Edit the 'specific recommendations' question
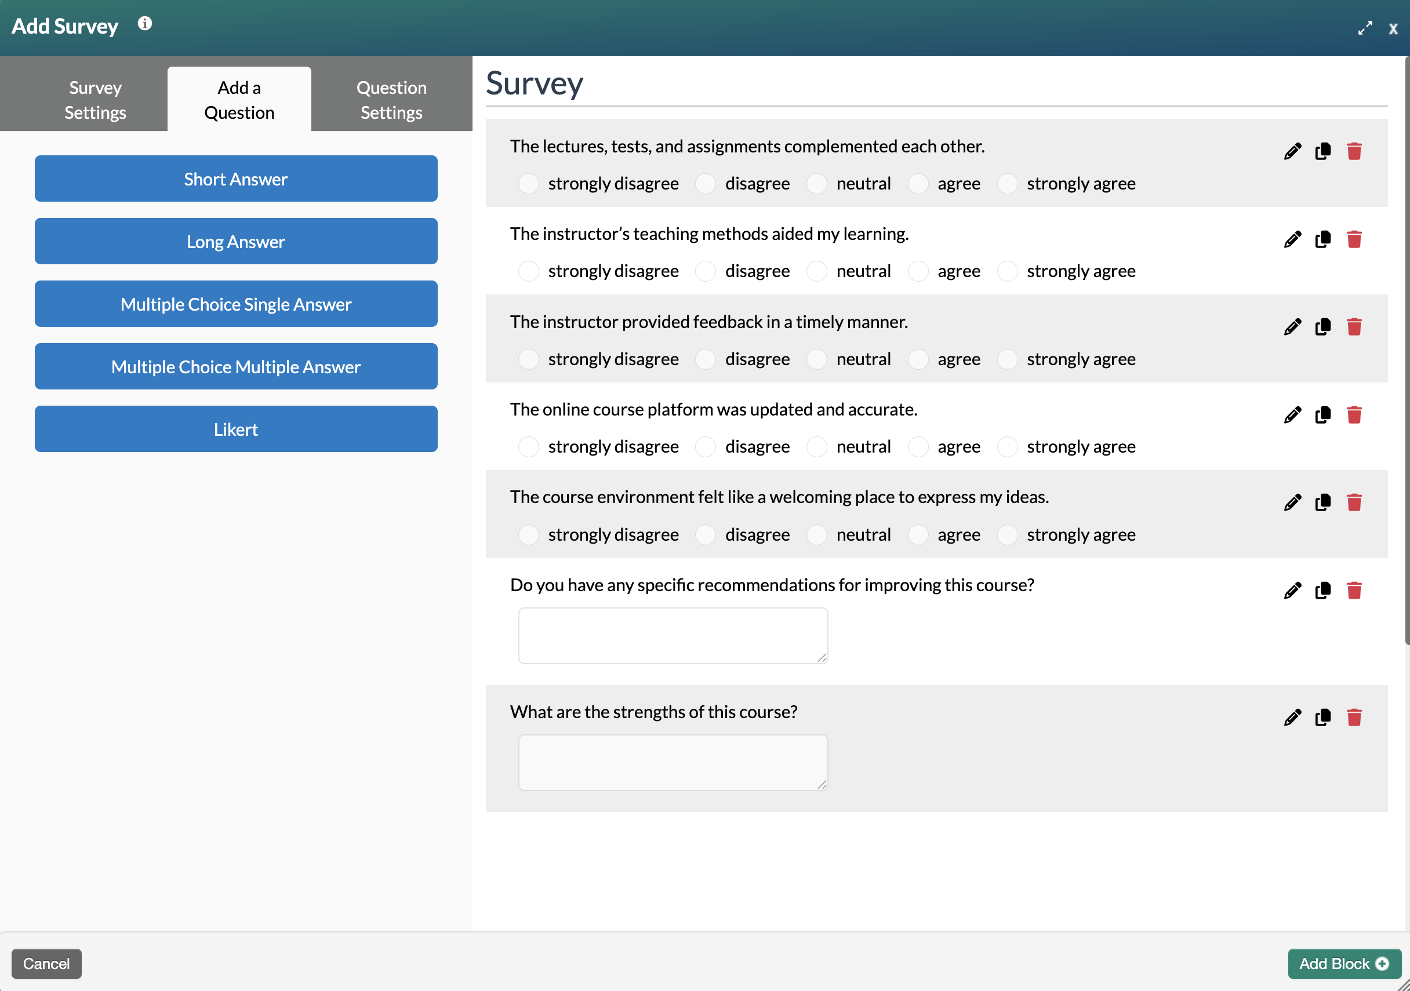1410x991 pixels. click(x=1292, y=591)
